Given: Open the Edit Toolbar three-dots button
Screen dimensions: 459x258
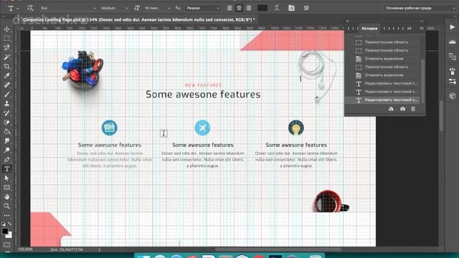Looking at the screenshot, I should pos(6,216).
